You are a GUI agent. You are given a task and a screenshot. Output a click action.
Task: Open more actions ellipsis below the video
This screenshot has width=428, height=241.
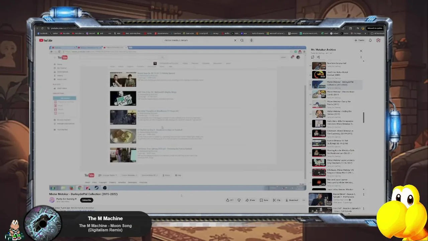pyautogui.click(x=304, y=200)
